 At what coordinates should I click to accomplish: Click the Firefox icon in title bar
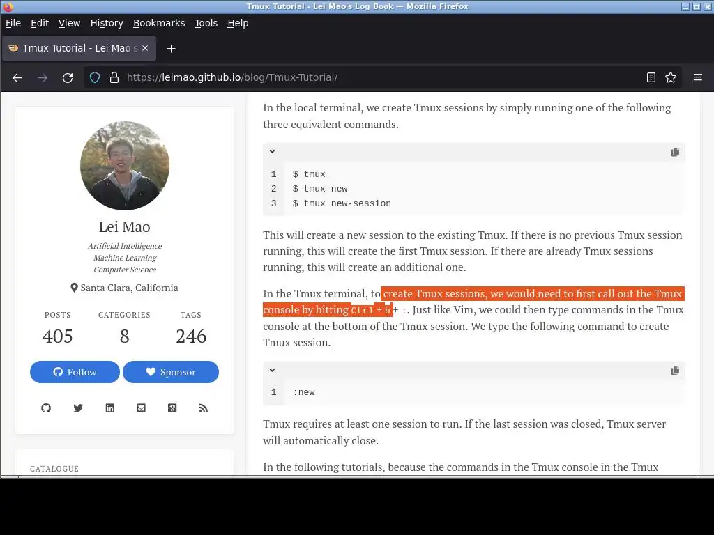coord(8,6)
